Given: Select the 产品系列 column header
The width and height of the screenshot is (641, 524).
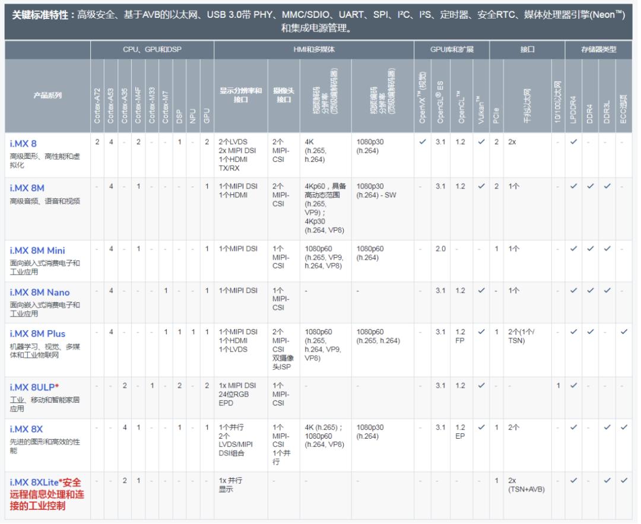Looking at the screenshot, I should click(47, 95).
